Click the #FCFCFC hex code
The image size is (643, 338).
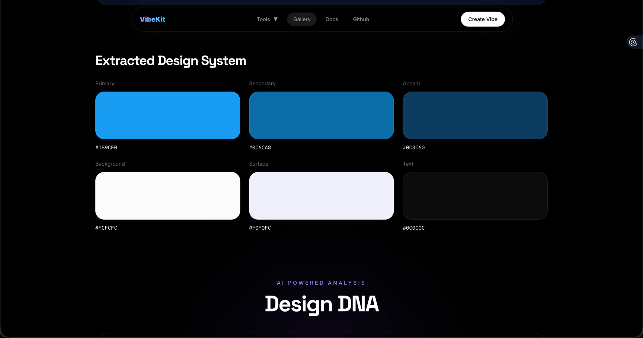coord(106,228)
